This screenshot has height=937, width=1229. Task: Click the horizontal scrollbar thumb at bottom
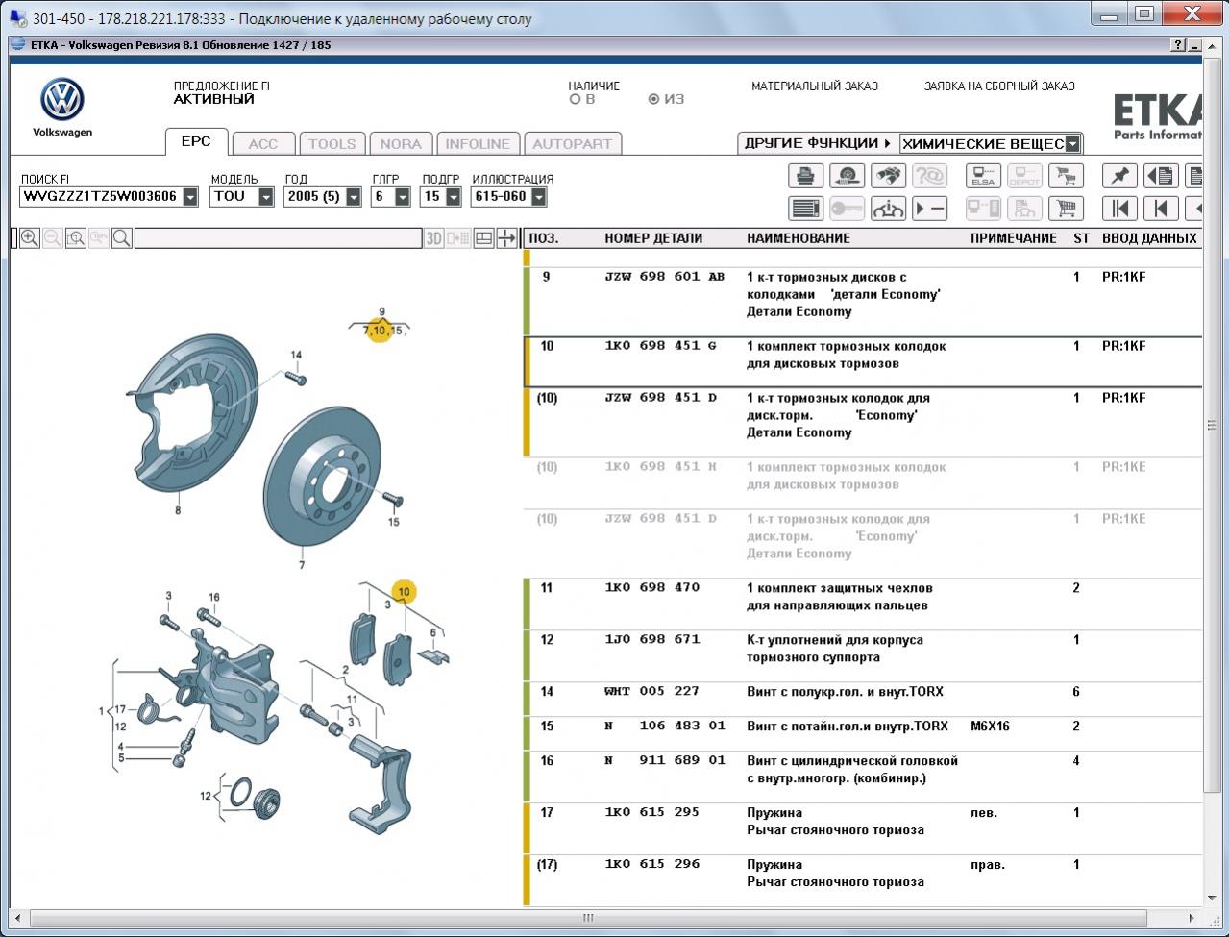tap(588, 918)
